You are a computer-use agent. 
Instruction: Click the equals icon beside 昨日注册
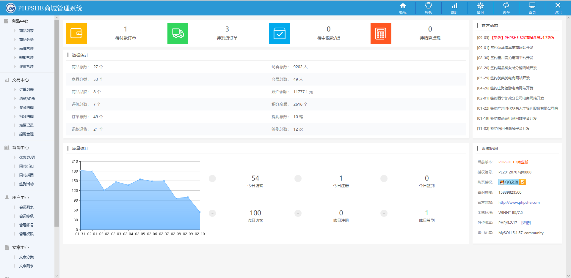(x=298, y=213)
